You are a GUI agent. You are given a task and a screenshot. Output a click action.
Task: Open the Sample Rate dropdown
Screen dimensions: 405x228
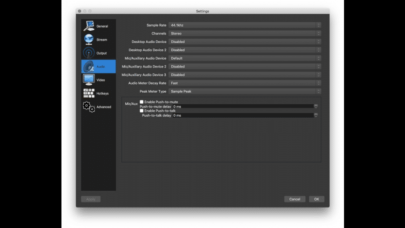coord(244,25)
